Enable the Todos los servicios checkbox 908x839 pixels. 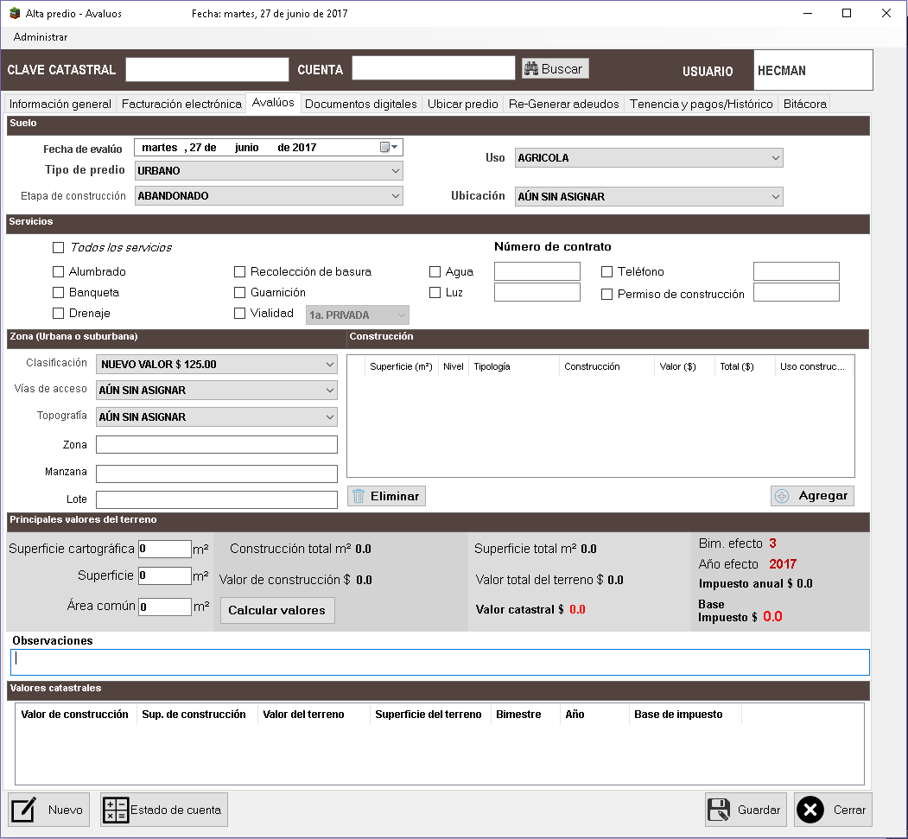point(59,248)
